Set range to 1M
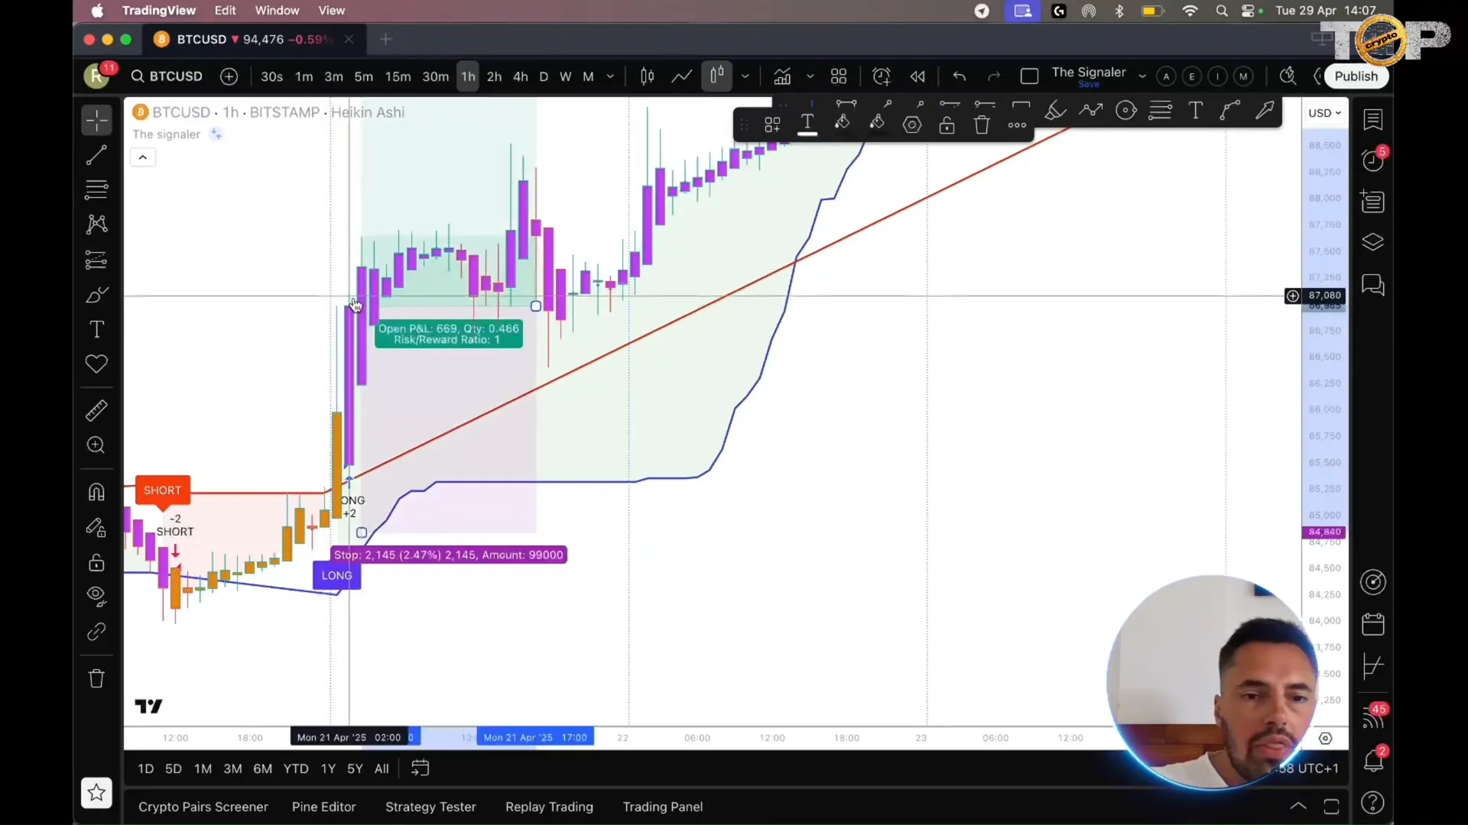Screen dimensions: 1468x825 203,768
